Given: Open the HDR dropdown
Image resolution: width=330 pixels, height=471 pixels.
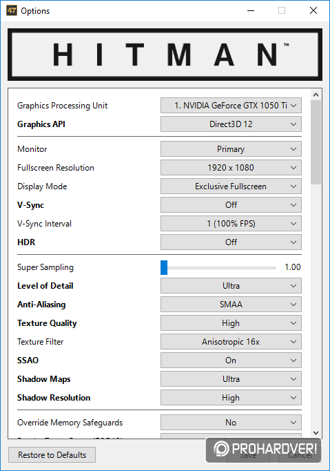Looking at the screenshot, I should click(x=231, y=242).
